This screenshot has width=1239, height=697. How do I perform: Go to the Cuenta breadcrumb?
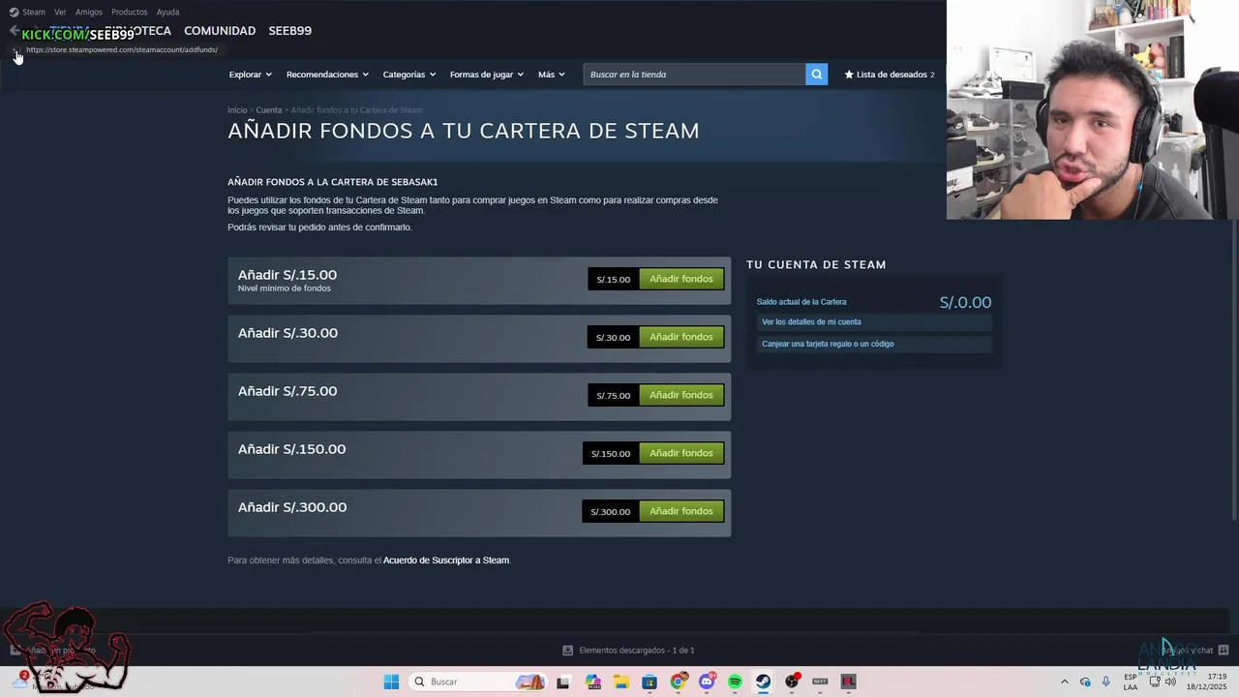tap(269, 110)
